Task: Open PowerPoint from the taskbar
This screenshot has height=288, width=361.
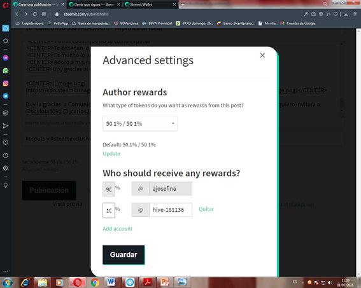Action: tap(165, 282)
